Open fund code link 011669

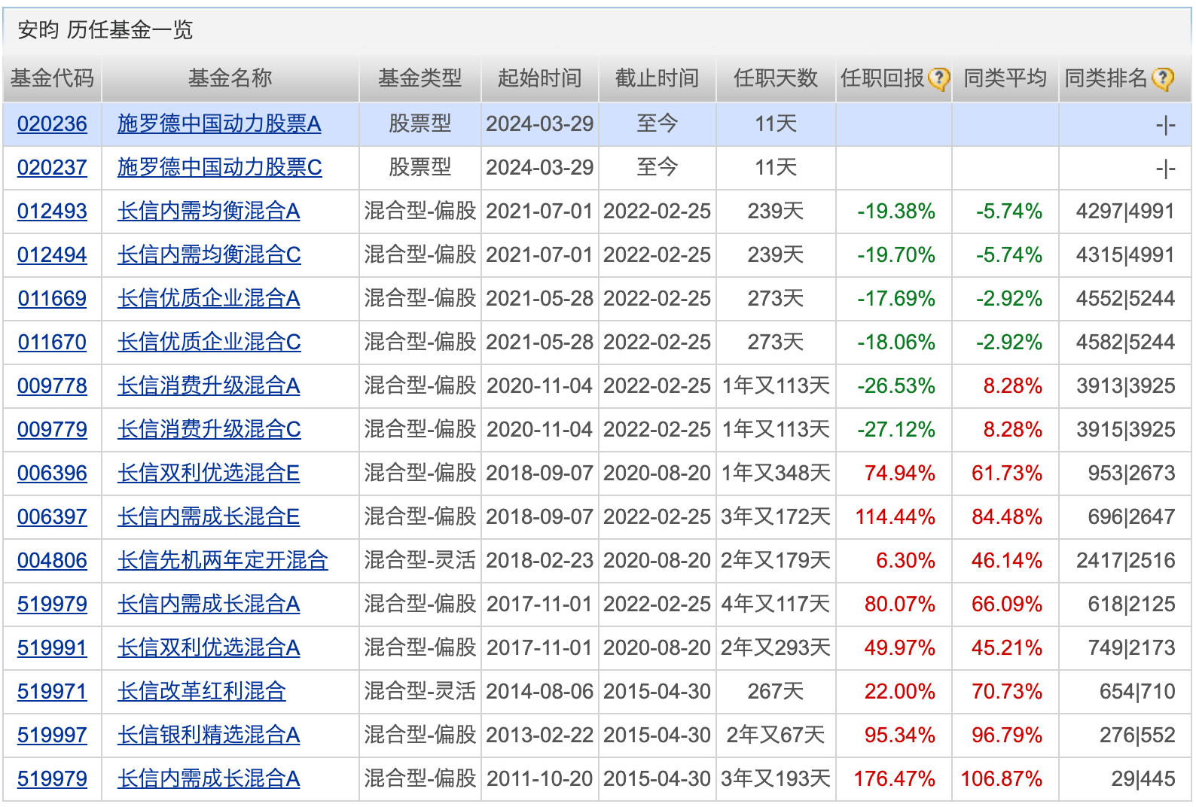(52, 299)
